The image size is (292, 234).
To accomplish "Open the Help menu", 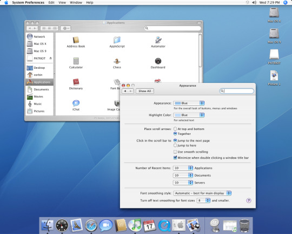I will pos(90,2).
